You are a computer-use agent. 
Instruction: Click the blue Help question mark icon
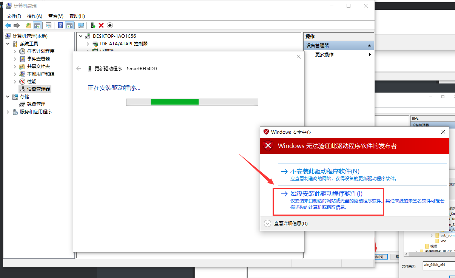[60, 25]
